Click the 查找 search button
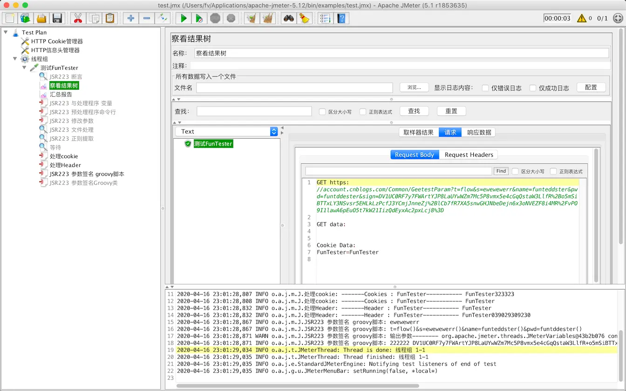This screenshot has height=391, width=626. (414, 111)
